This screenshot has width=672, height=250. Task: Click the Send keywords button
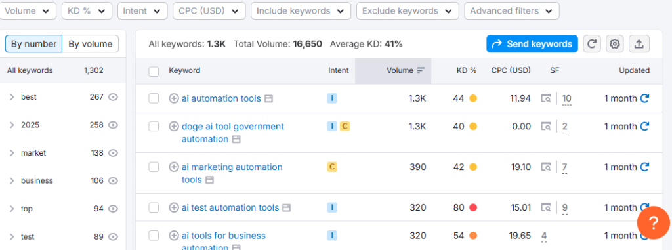pos(532,44)
